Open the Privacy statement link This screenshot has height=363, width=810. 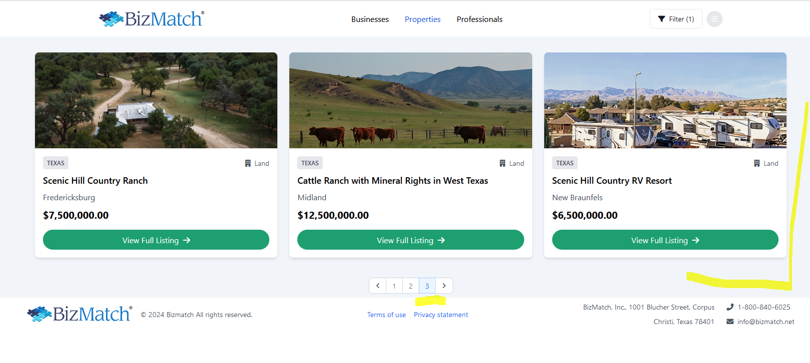click(441, 315)
